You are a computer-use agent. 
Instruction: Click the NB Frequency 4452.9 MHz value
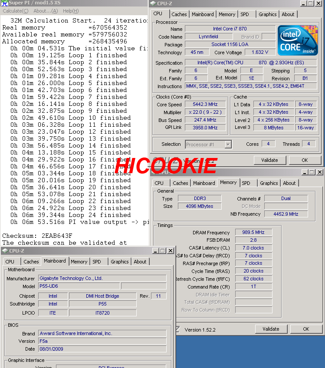(286, 214)
